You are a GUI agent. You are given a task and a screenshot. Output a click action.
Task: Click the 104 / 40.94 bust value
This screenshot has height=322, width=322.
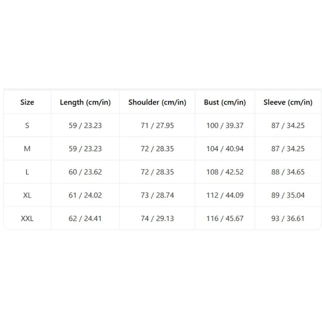[225, 149]
